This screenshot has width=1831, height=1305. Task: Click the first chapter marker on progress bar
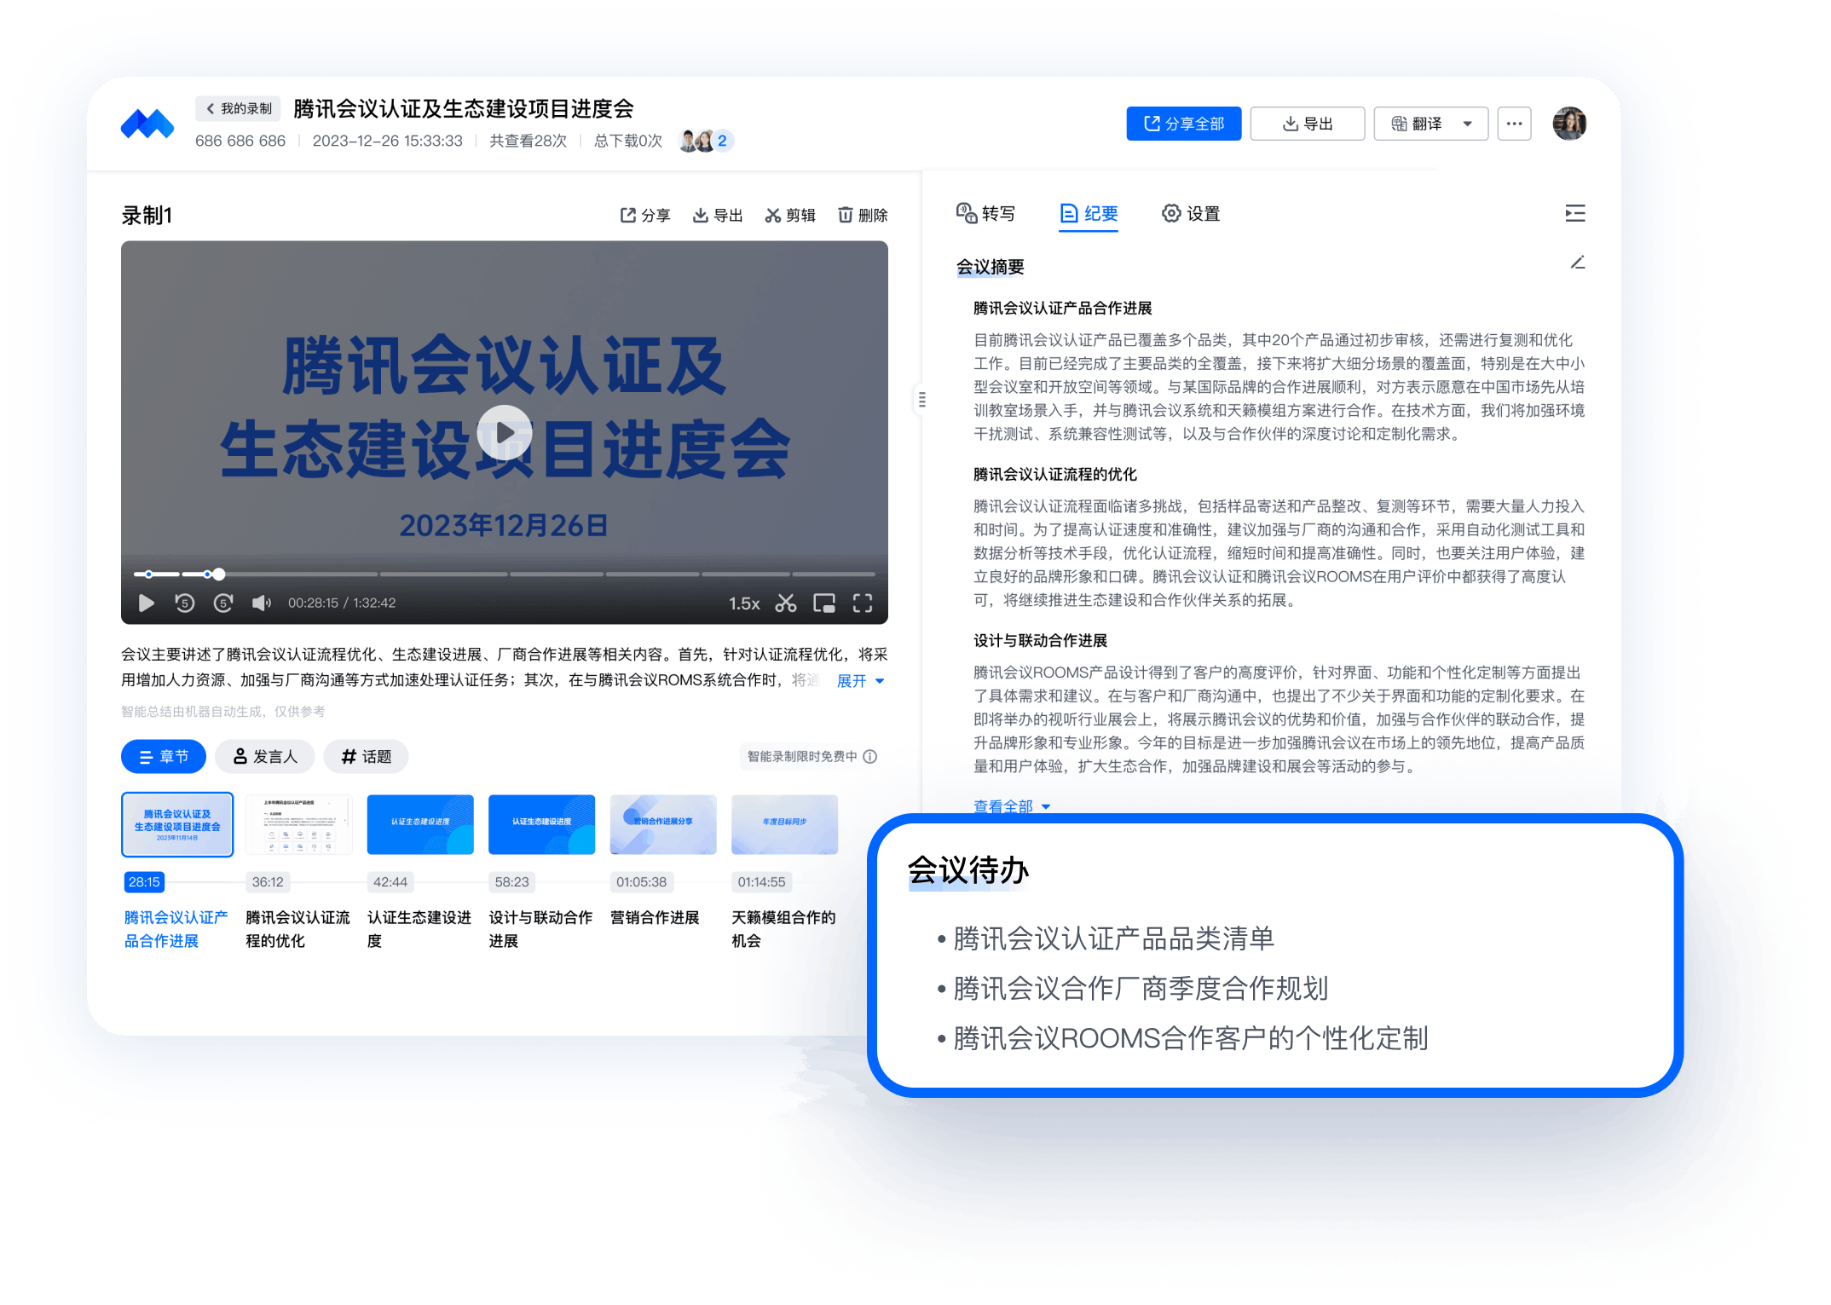[148, 574]
